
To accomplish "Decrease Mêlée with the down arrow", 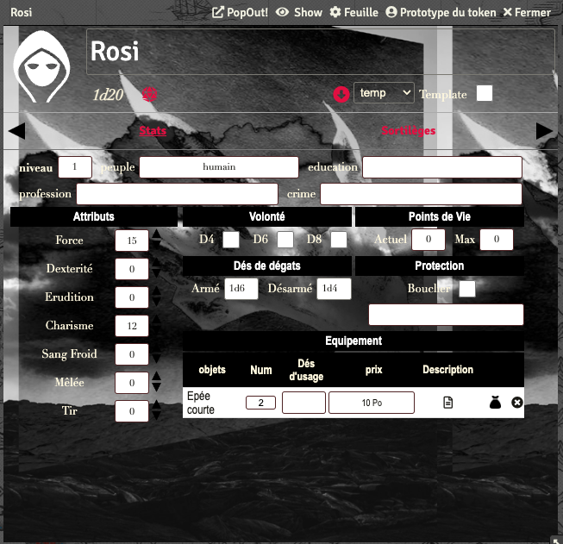I will [x=156, y=387].
